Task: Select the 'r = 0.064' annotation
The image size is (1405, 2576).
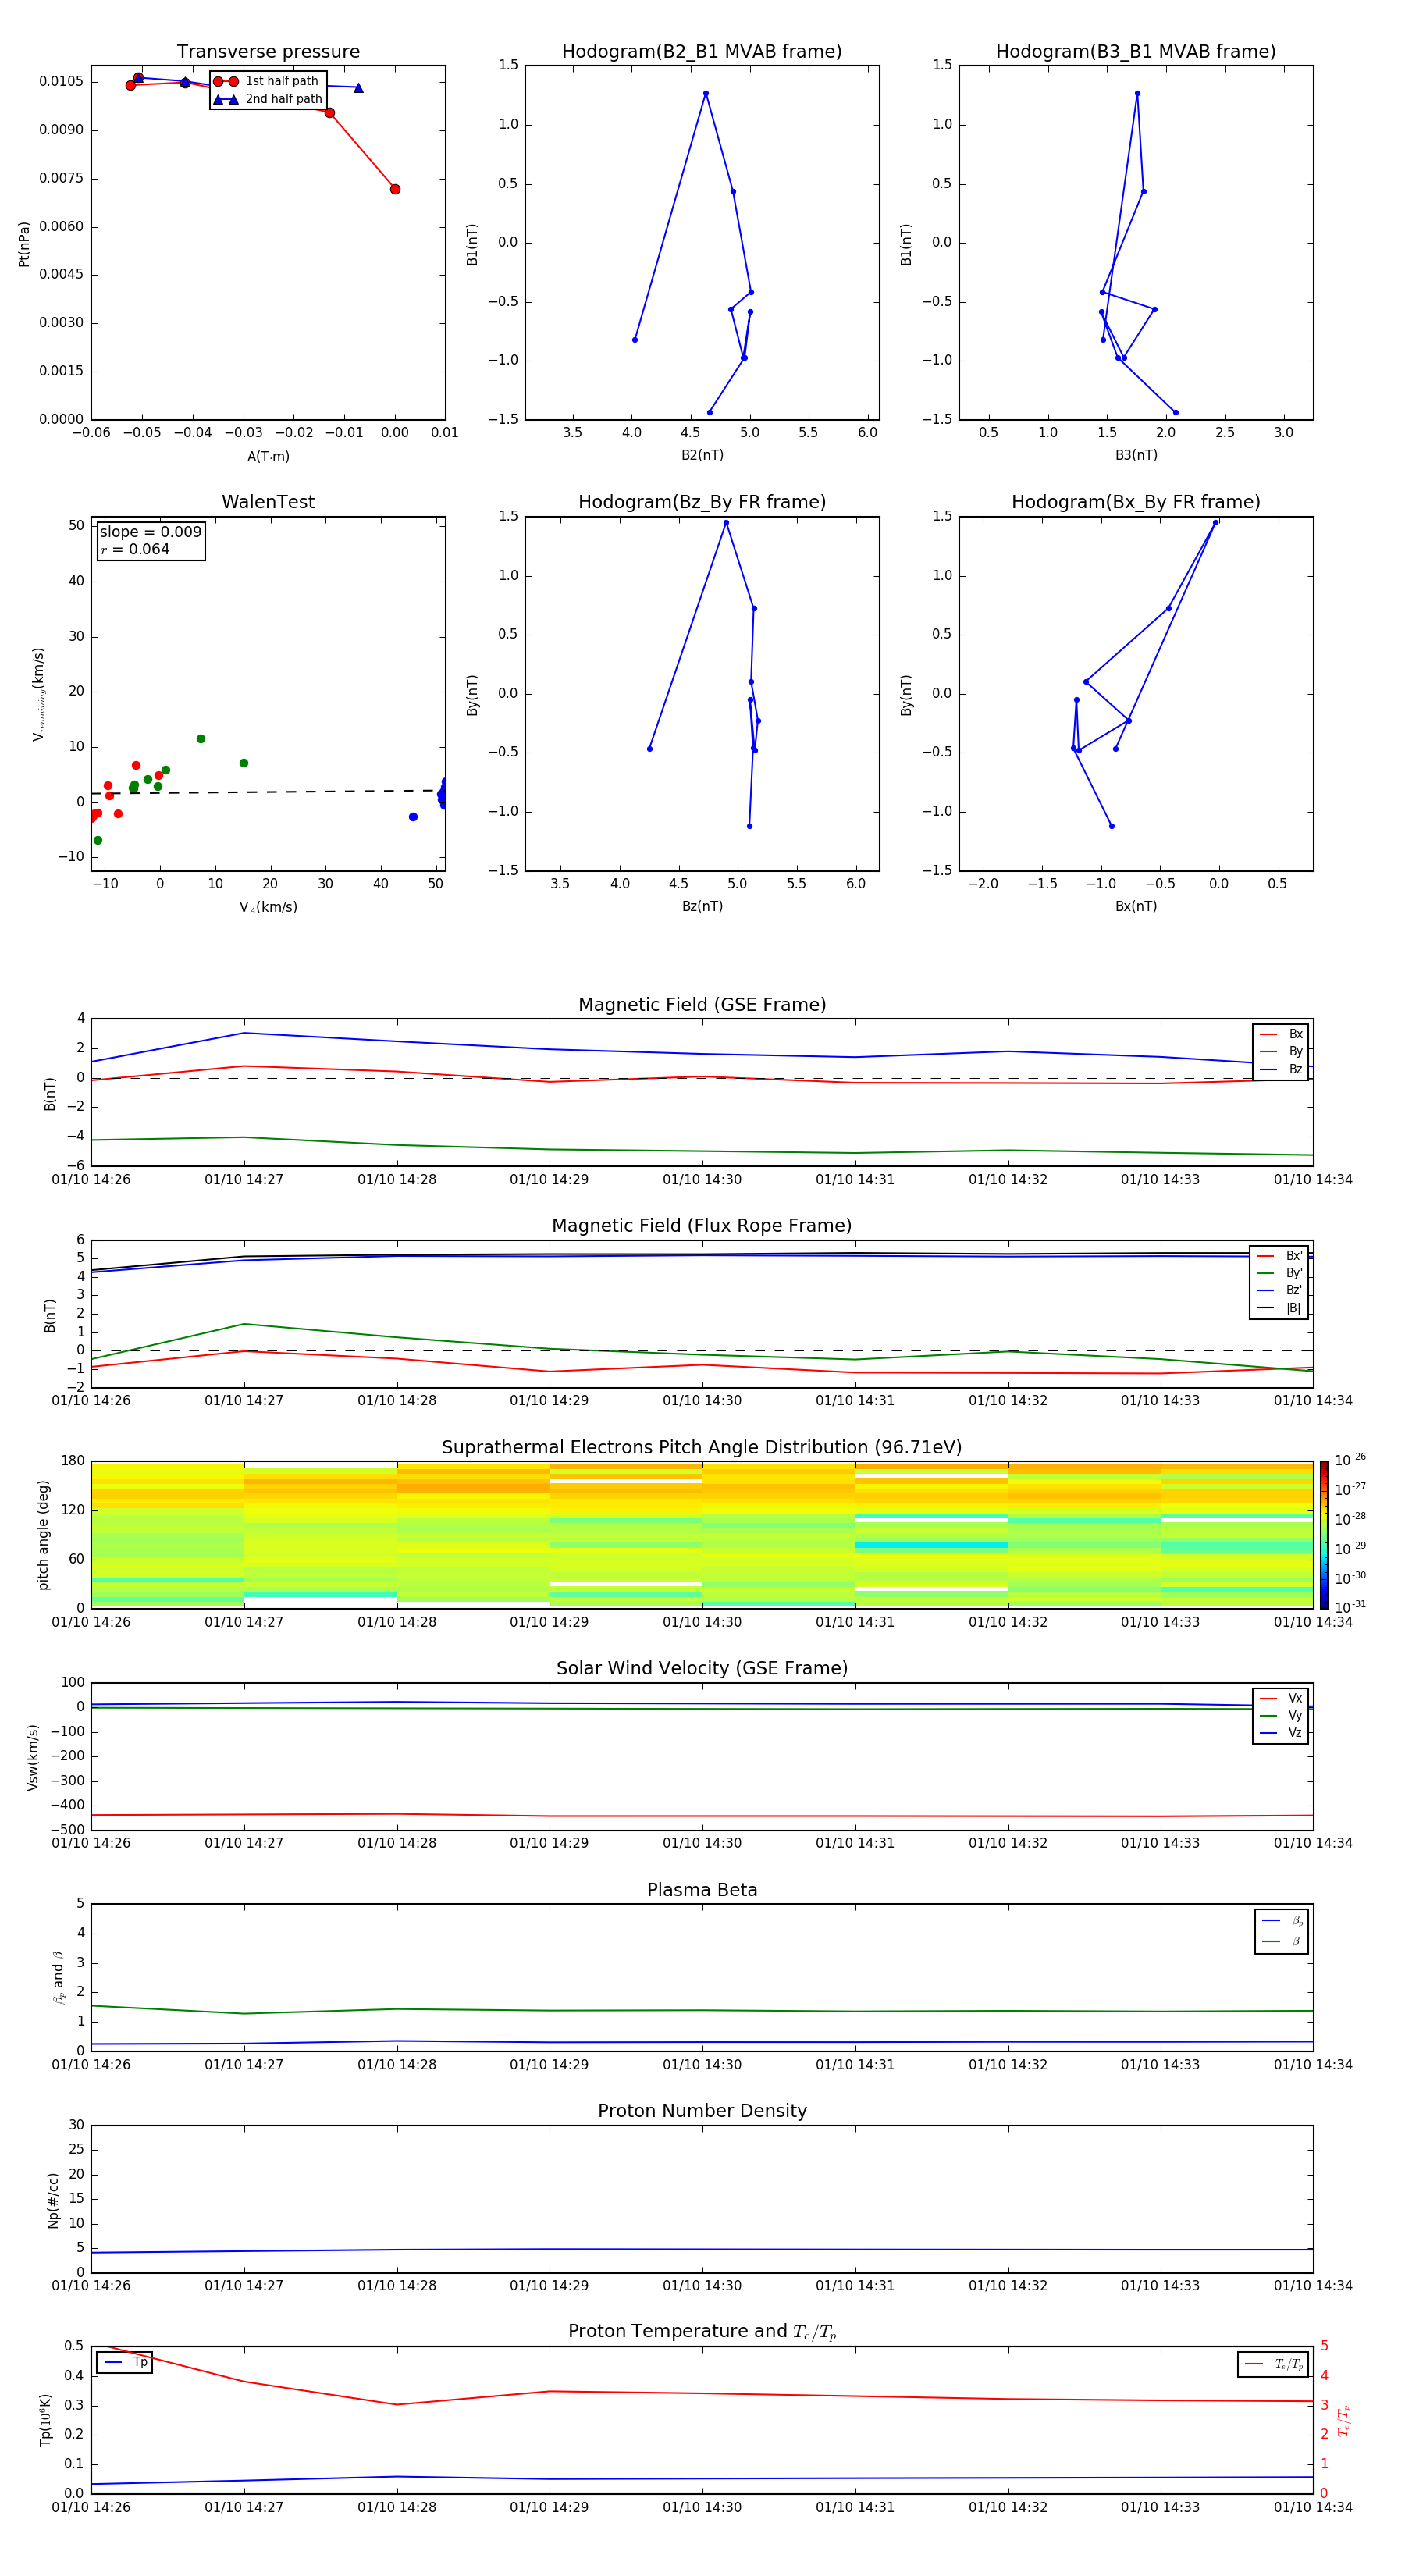Action: click(x=135, y=549)
